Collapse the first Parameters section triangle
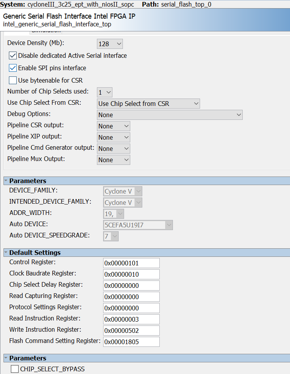Screen dimensions: 290x374 5,181
